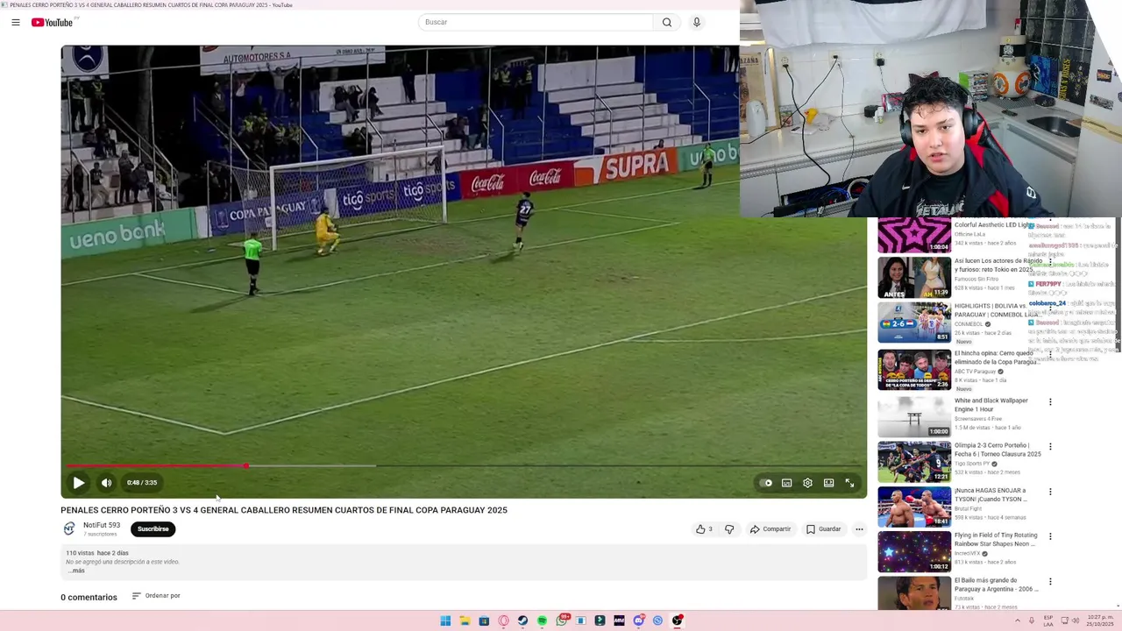Click the video title PENALES CERRO PORTEÑO
The image size is (1122, 631).
(284, 510)
